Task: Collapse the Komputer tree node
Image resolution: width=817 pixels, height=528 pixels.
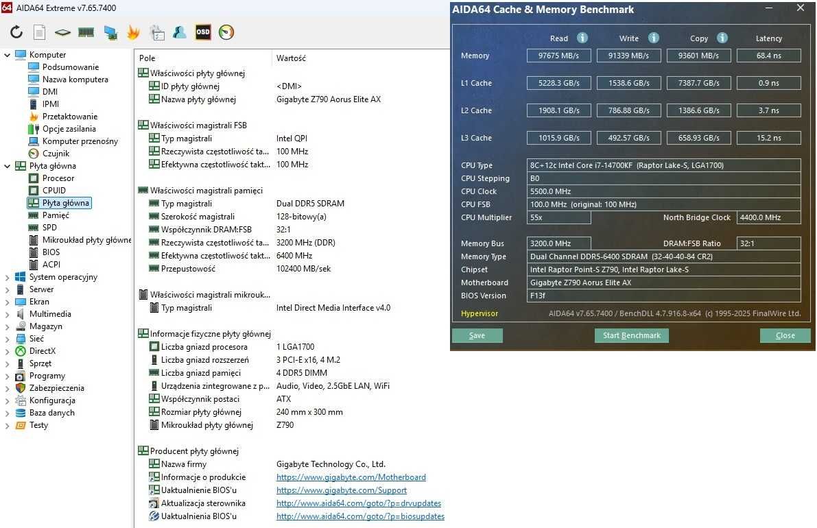Action: tap(8, 55)
